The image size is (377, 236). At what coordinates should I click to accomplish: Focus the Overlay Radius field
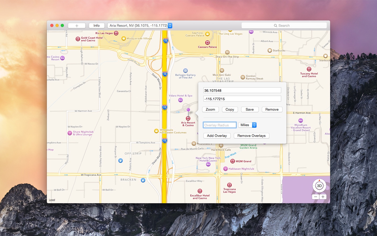tap(220, 125)
